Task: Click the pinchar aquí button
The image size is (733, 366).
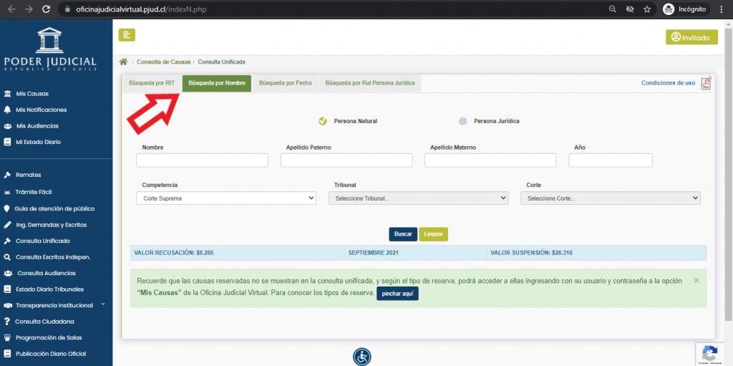Action: point(398,294)
